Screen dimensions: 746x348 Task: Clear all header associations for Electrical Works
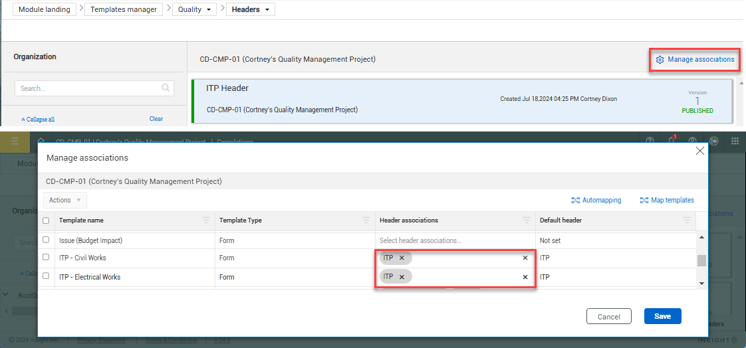pyautogui.click(x=525, y=277)
